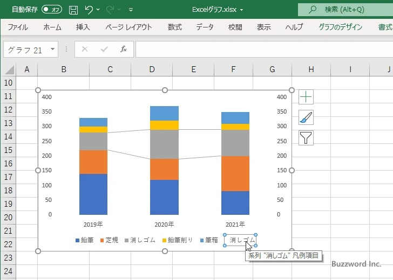Image resolution: width=393 pixels, height=280 pixels.
Task: Click the chart's right-middle resize handle
Action: pyautogui.click(x=292, y=170)
